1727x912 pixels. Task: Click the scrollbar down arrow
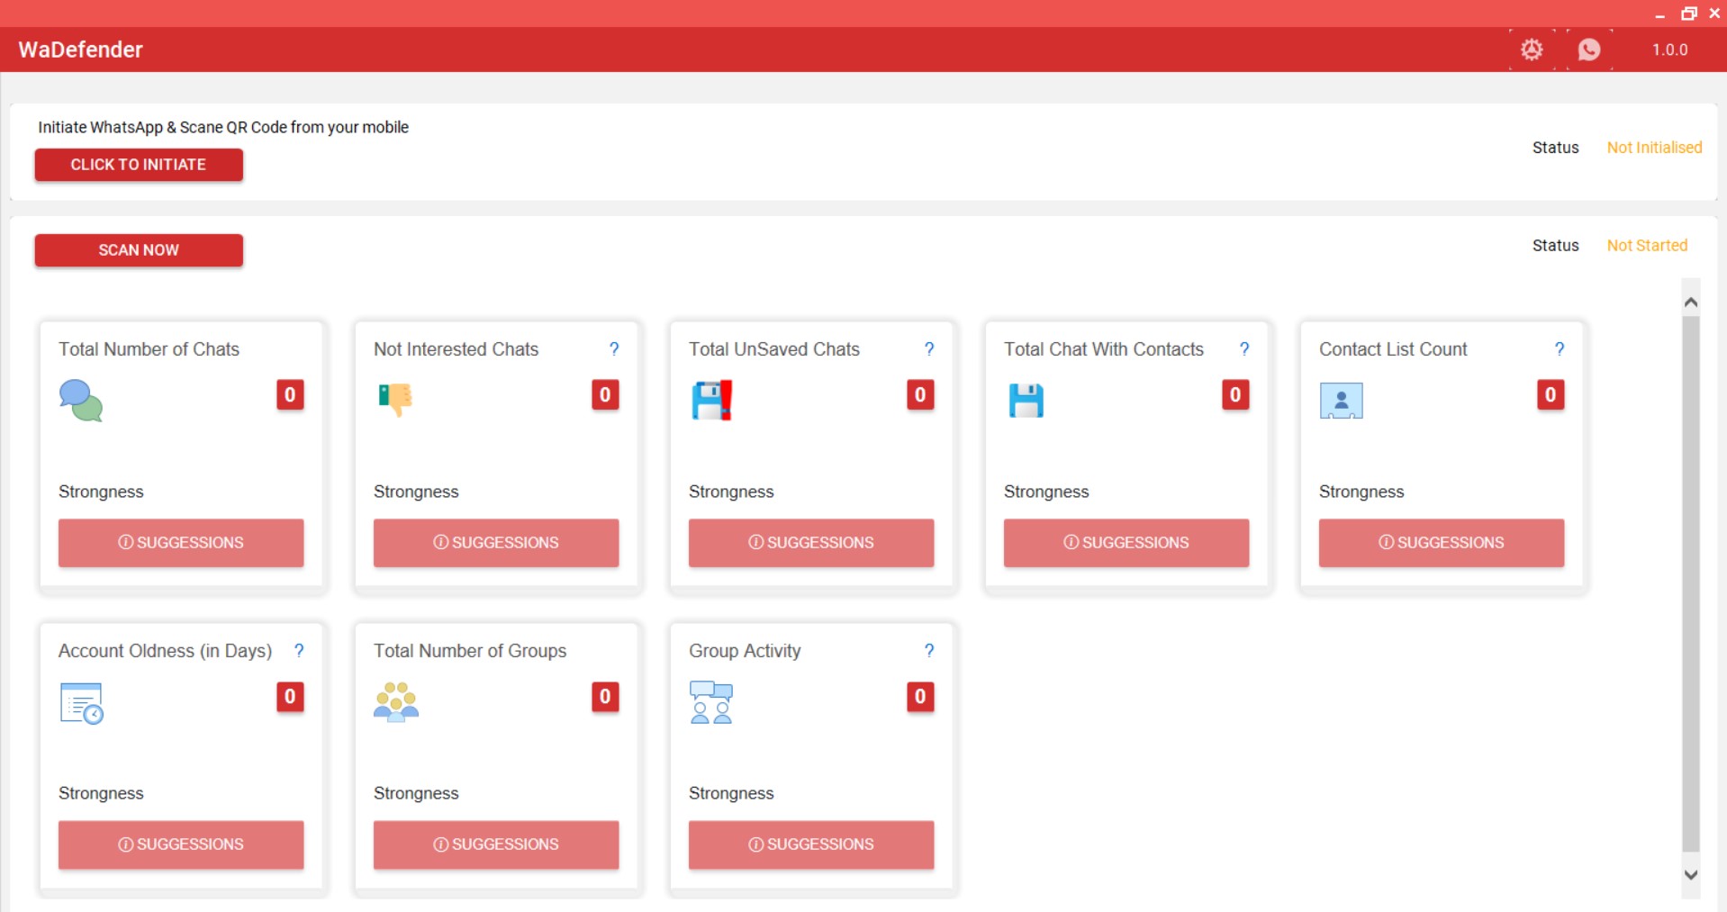pos(1691,874)
